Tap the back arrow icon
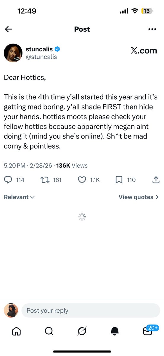164x356 pixels. [x=8, y=29]
